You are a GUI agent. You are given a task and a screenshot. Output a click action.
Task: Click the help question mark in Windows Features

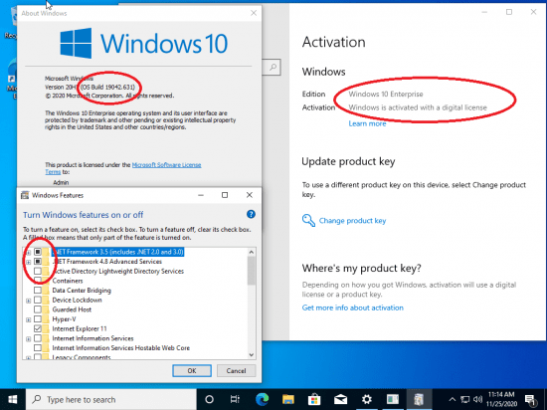point(251,214)
